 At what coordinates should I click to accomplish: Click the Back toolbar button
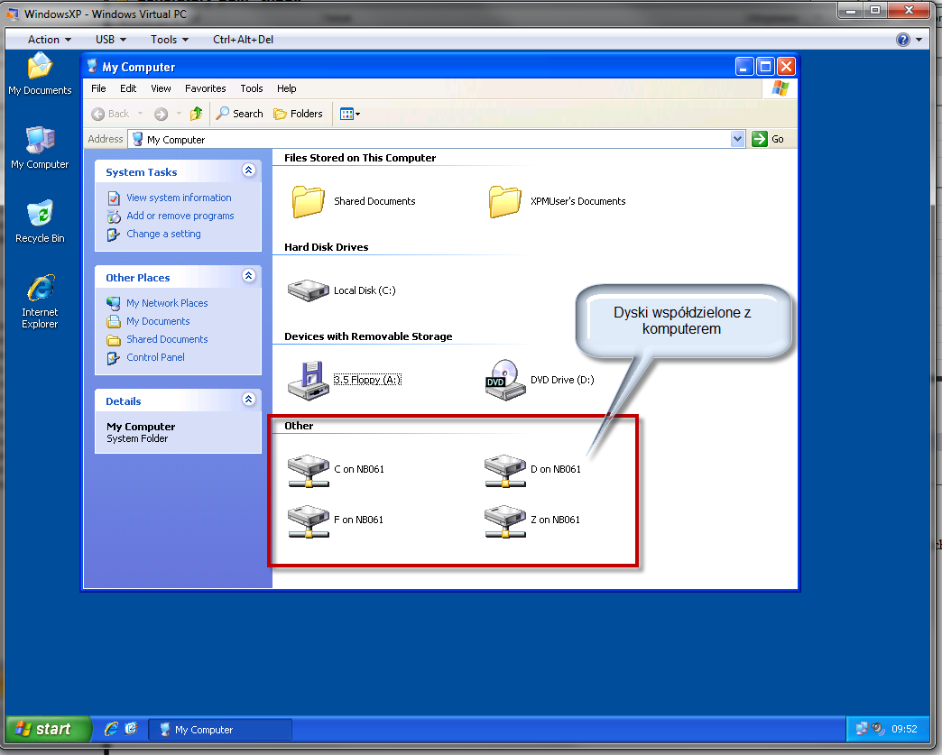111,115
